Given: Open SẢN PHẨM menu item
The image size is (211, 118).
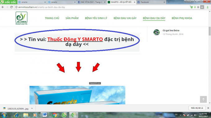Looking at the screenshot, I should (72, 18).
